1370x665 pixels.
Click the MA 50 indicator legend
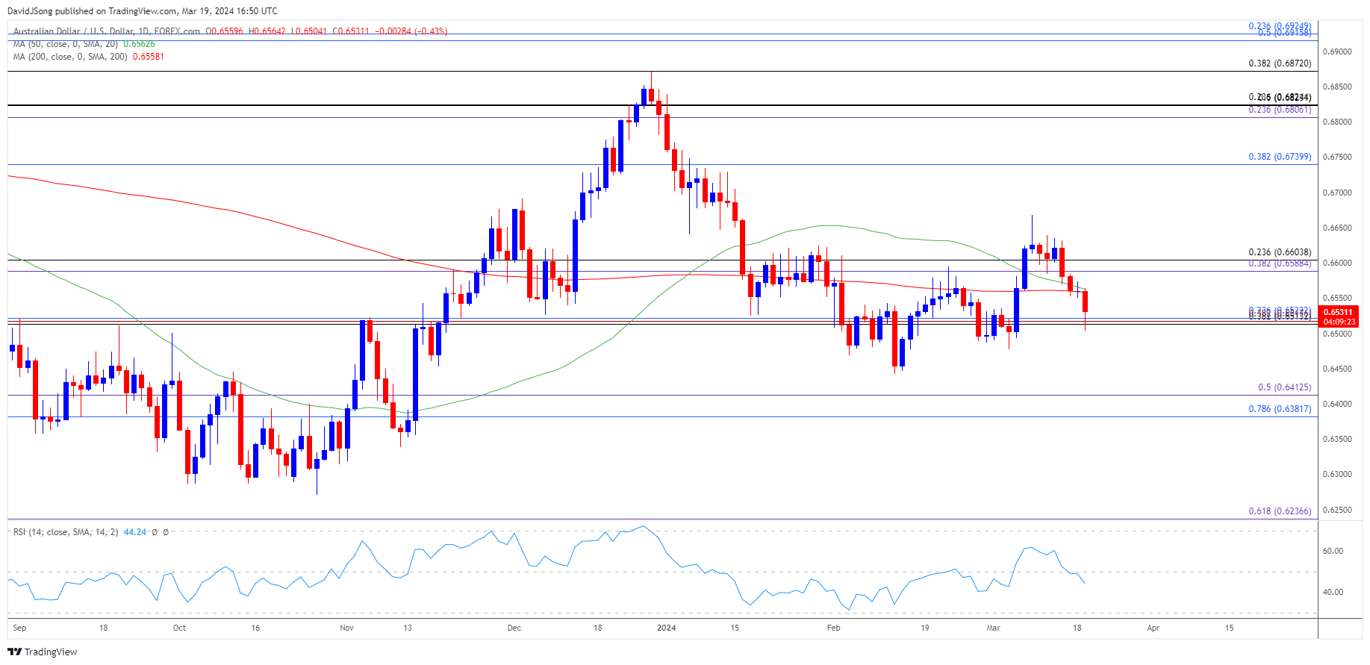66,44
